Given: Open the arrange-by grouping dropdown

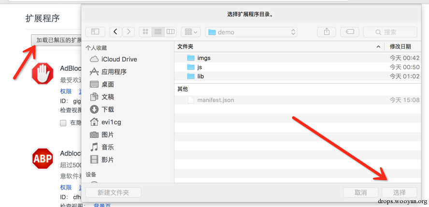Looking at the screenshot, I should (x=191, y=32).
